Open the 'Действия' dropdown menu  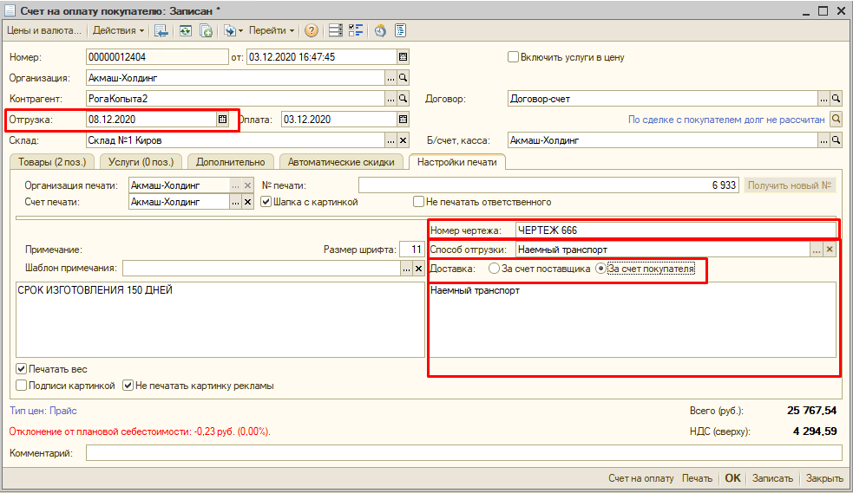118,30
